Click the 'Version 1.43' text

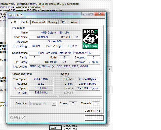click(92, 111)
